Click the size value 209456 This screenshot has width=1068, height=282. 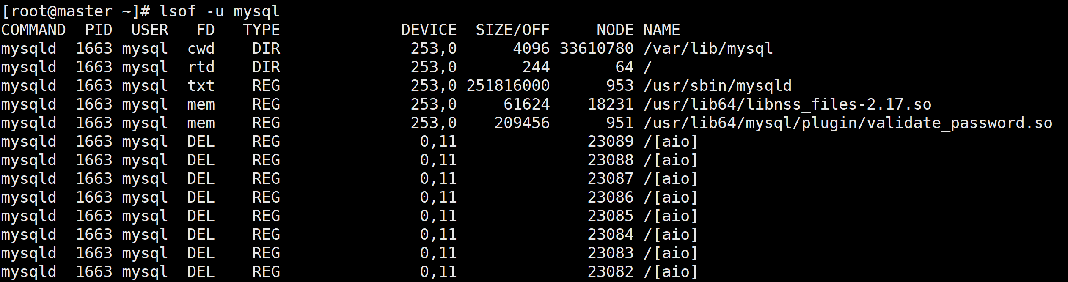coord(522,123)
